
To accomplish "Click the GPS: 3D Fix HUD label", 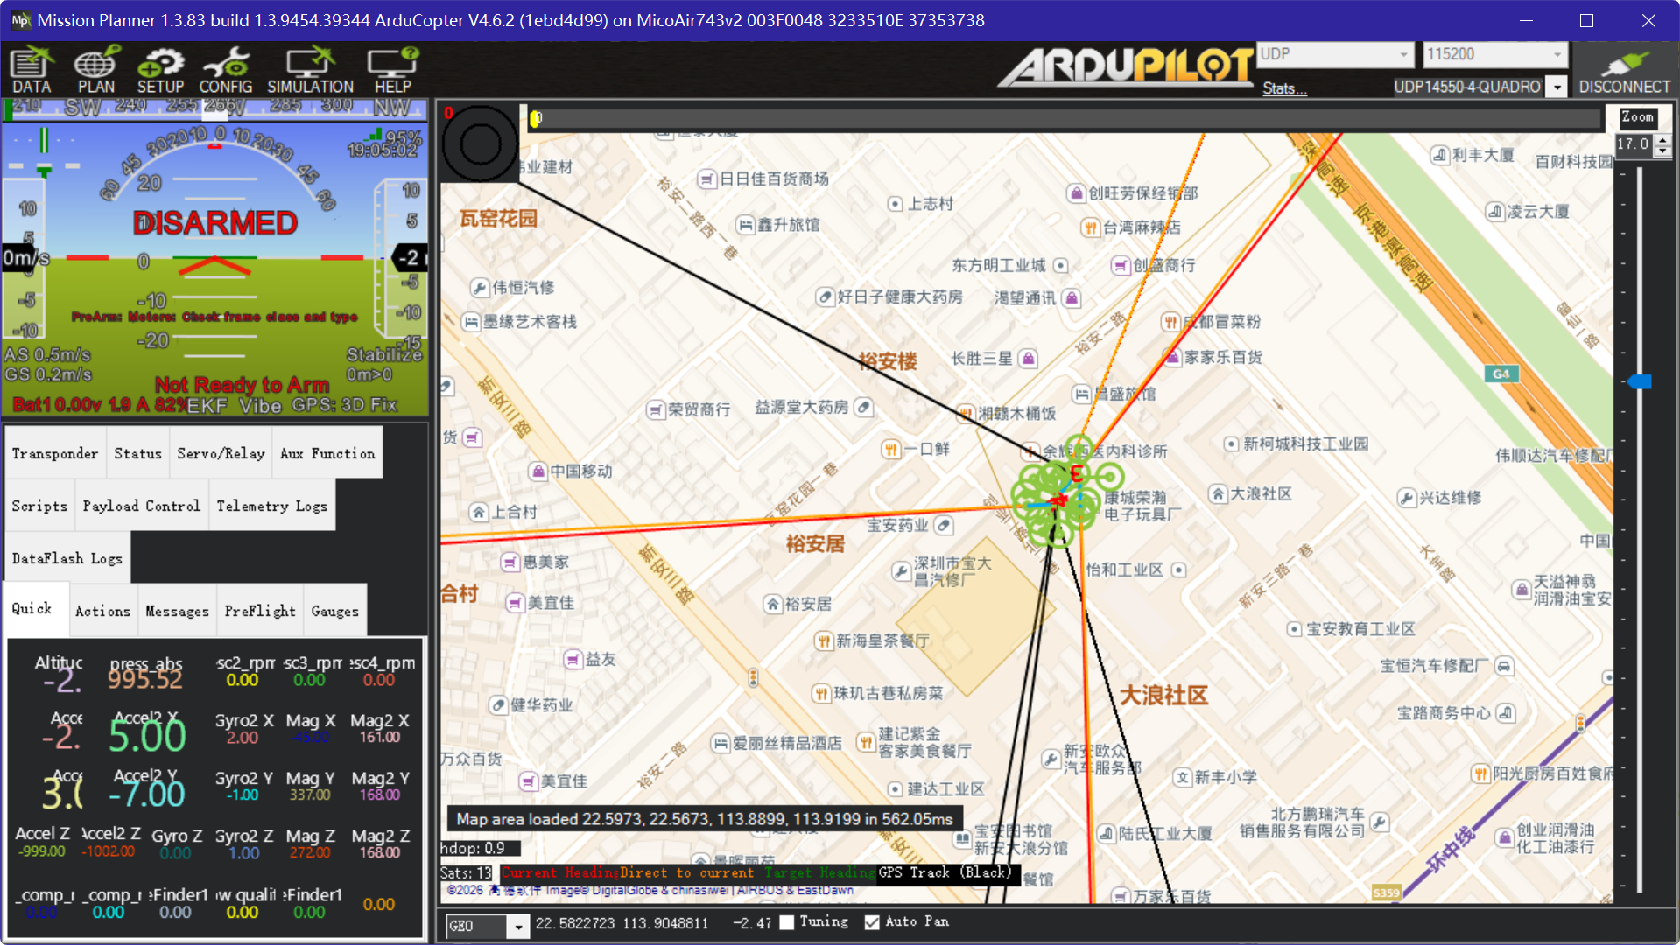I will tap(345, 405).
